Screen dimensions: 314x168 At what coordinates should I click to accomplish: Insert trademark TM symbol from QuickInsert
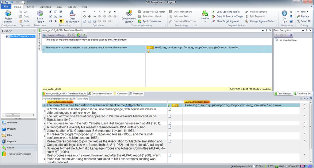(x=94, y=17)
